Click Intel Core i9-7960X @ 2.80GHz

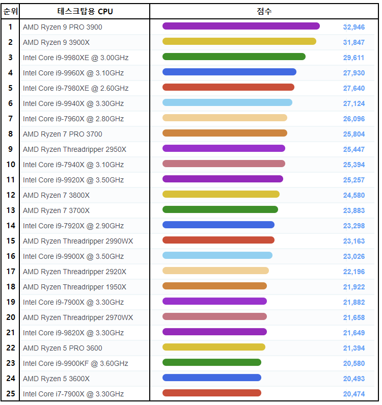point(73,119)
